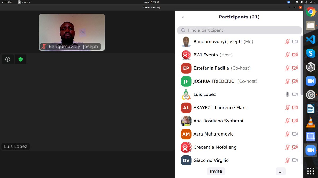Launch Google Chrome from the dock
The image size is (318, 178).
[x=311, y=12]
